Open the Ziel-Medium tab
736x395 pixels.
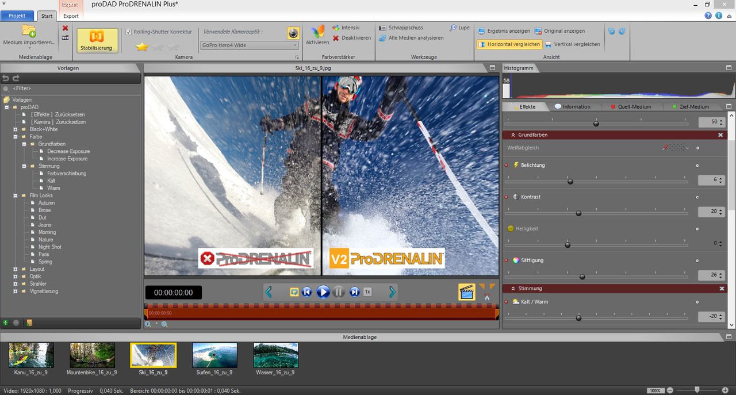tap(691, 106)
